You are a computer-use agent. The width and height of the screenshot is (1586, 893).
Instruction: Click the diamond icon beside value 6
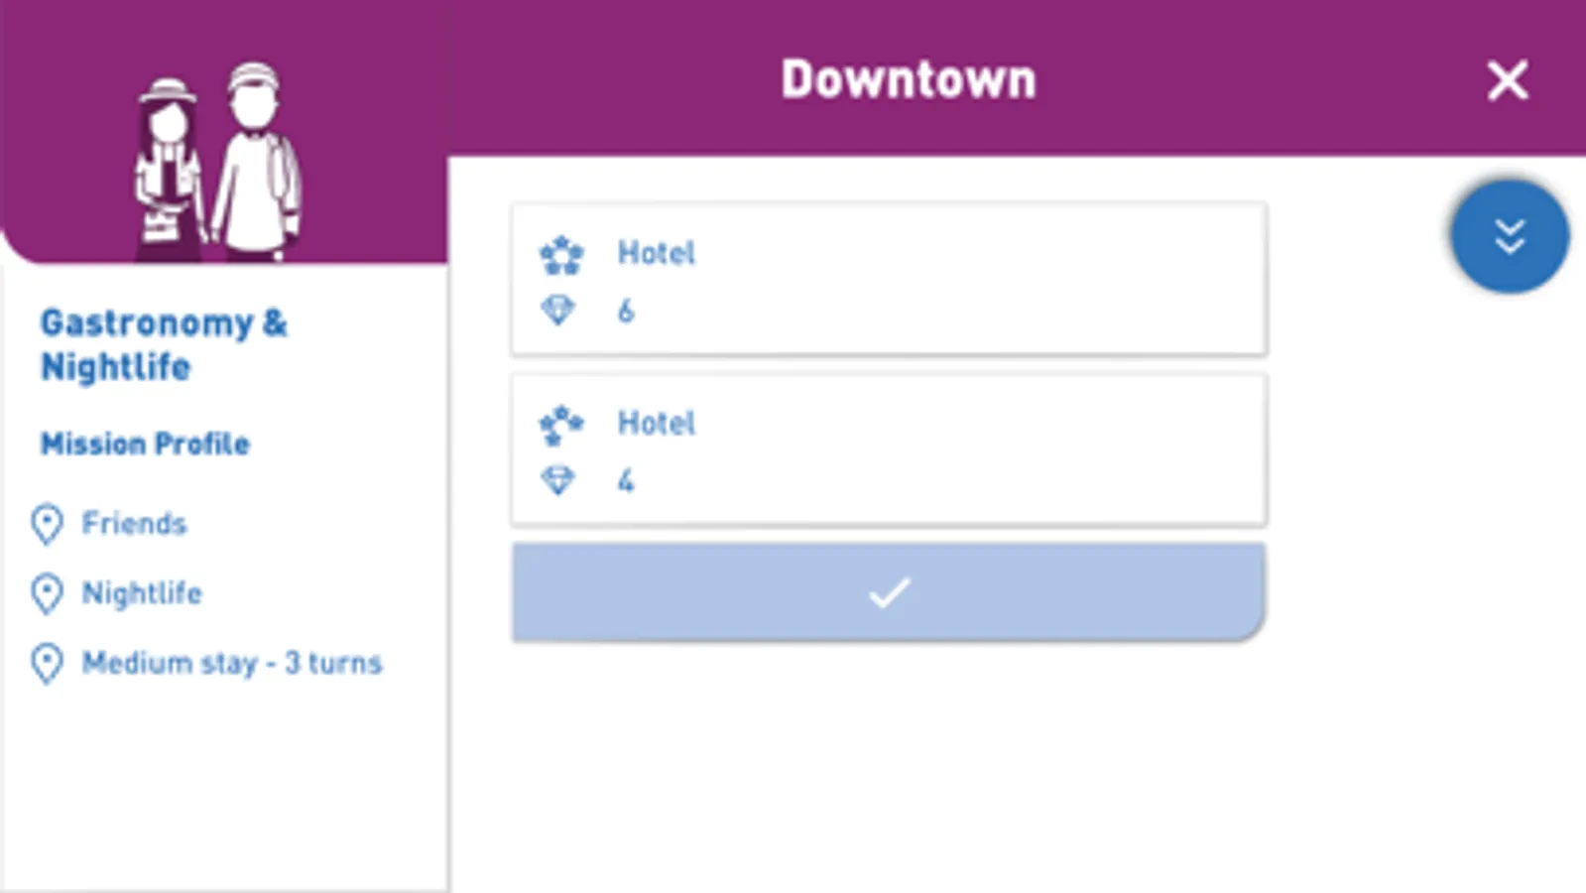coord(558,312)
